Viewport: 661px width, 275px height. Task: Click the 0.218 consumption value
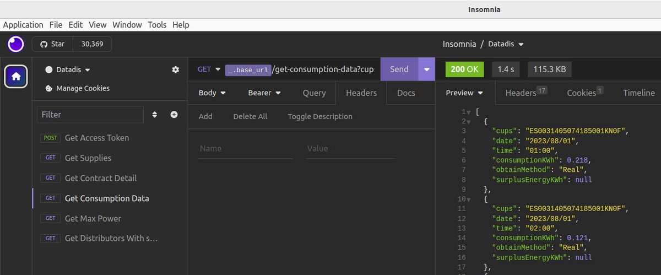578,160
